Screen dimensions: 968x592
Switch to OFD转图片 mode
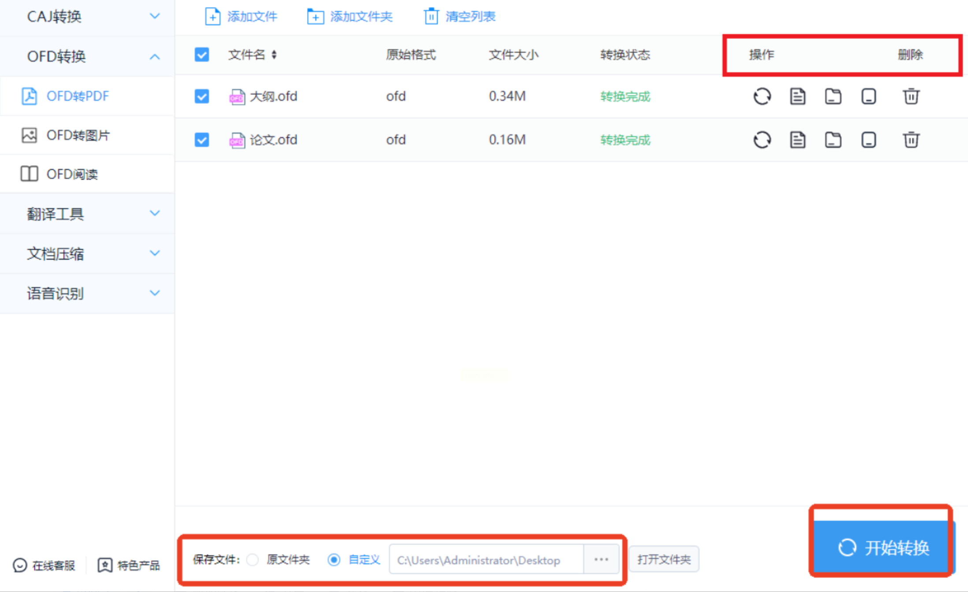coord(78,135)
